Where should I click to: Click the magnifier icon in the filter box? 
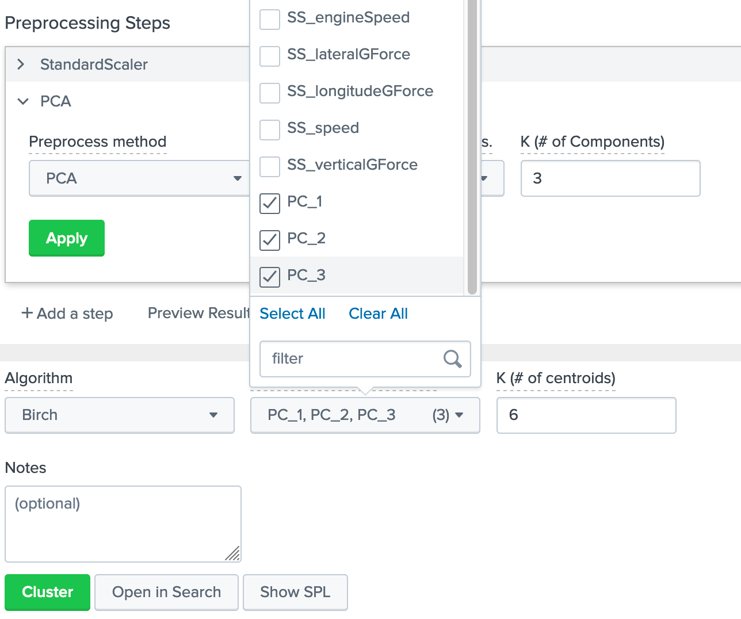point(452,358)
